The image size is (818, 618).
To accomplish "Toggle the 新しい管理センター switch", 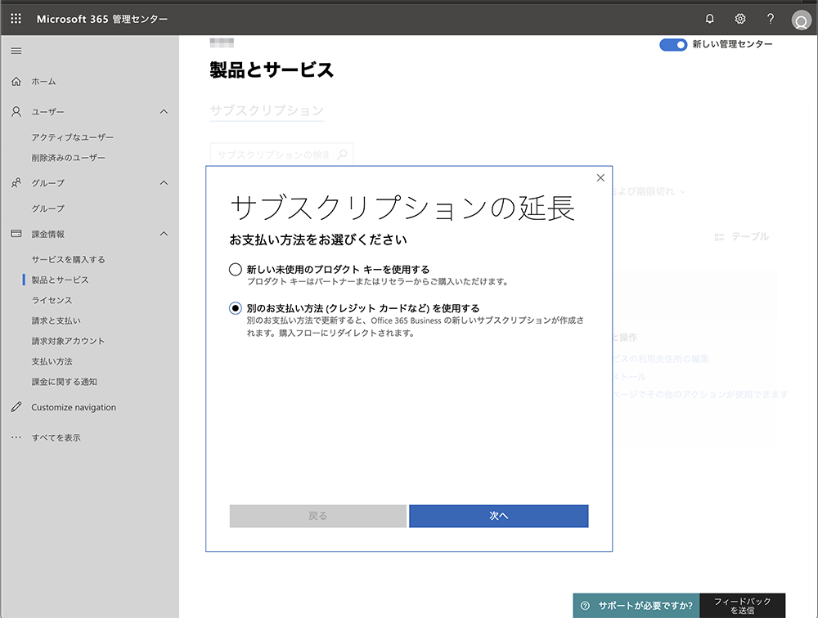I will click(x=673, y=45).
